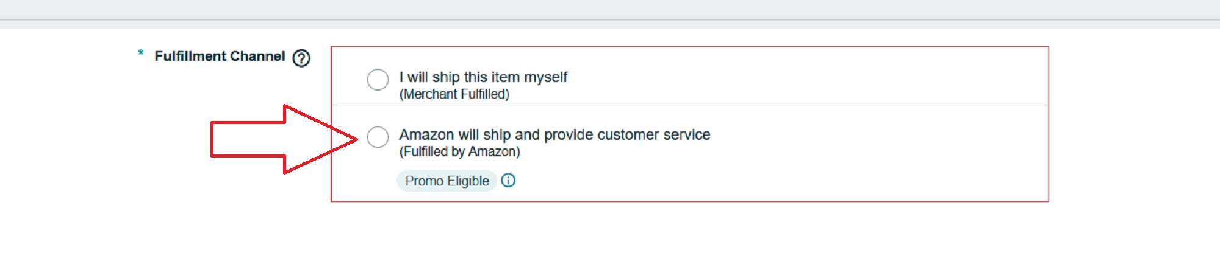The width and height of the screenshot is (1220, 253).
Task: Open the Fulfillment Channel help question mark icon
Action: (x=301, y=58)
